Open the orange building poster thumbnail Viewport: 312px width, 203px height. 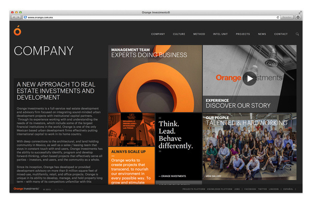(x=132, y=130)
